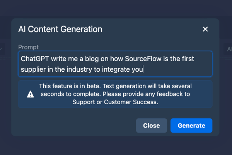Click the warning triangle icon in beta notice

[x=30, y=94]
